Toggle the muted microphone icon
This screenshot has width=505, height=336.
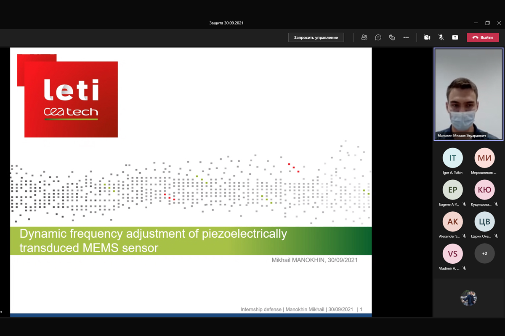pos(441,37)
